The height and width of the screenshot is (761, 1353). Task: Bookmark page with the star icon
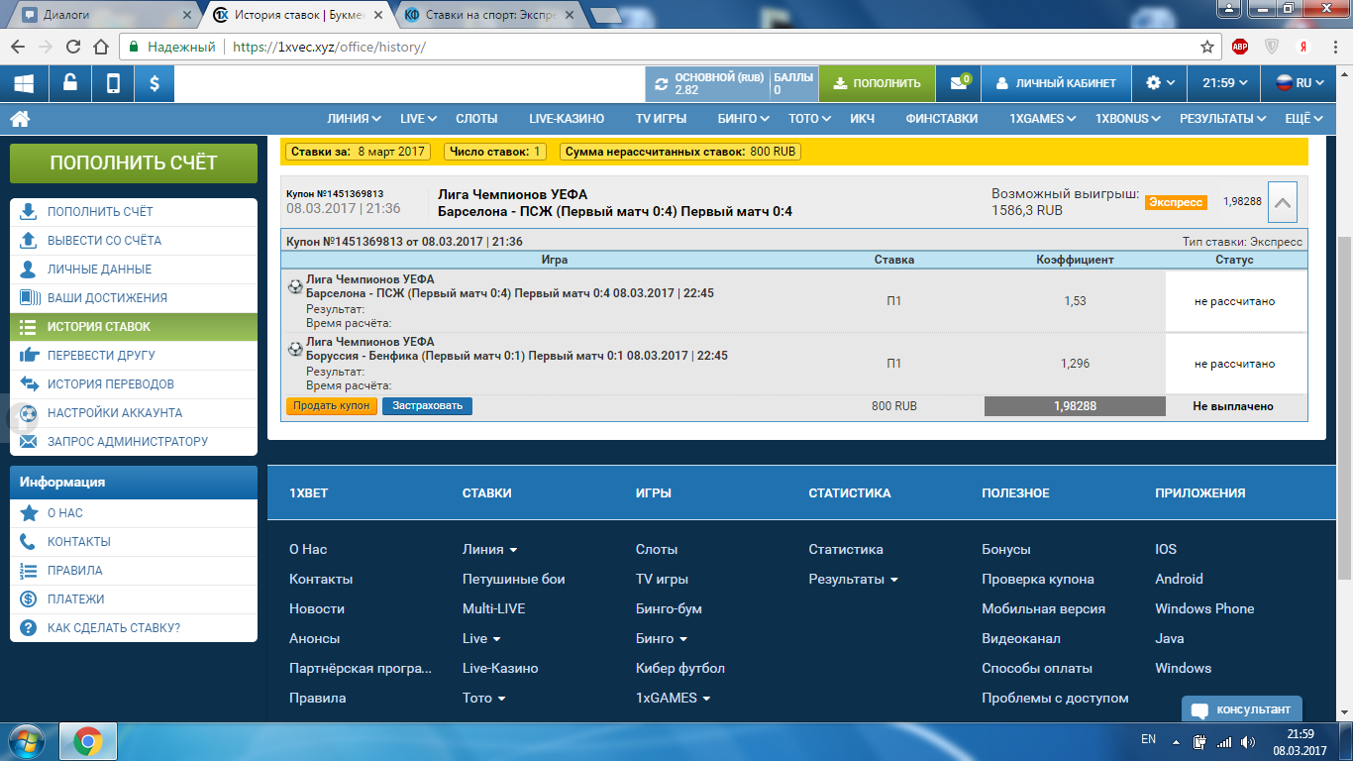coord(1206,47)
